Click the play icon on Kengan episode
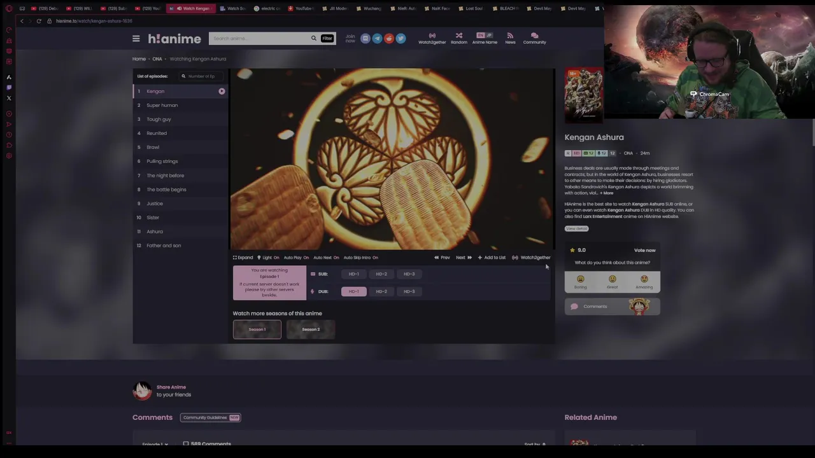This screenshot has height=458, width=815. [222, 92]
